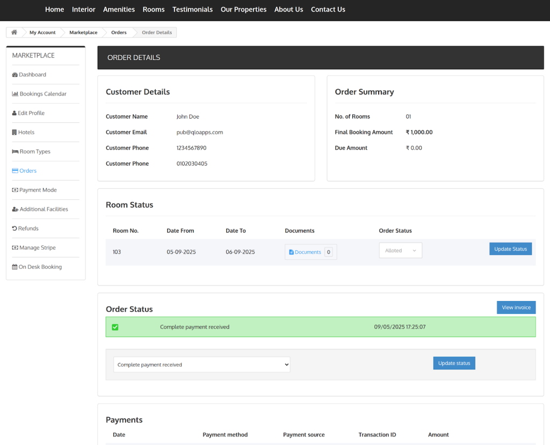This screenshot has width=550, height=445.
Task: Go to Testimonials in top navigation
Action: click(193, 10)
